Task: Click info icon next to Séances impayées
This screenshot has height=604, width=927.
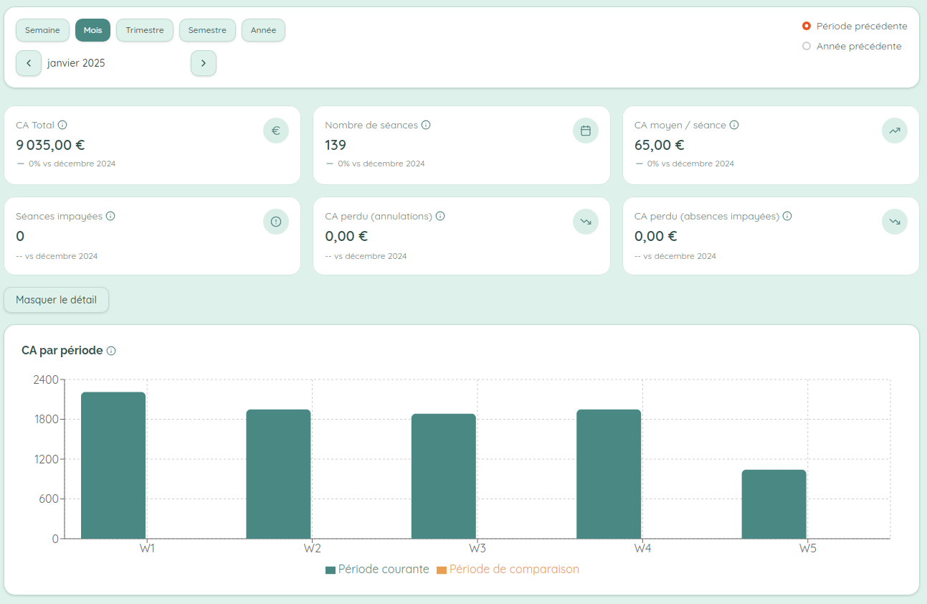Action: coord(110,216)
